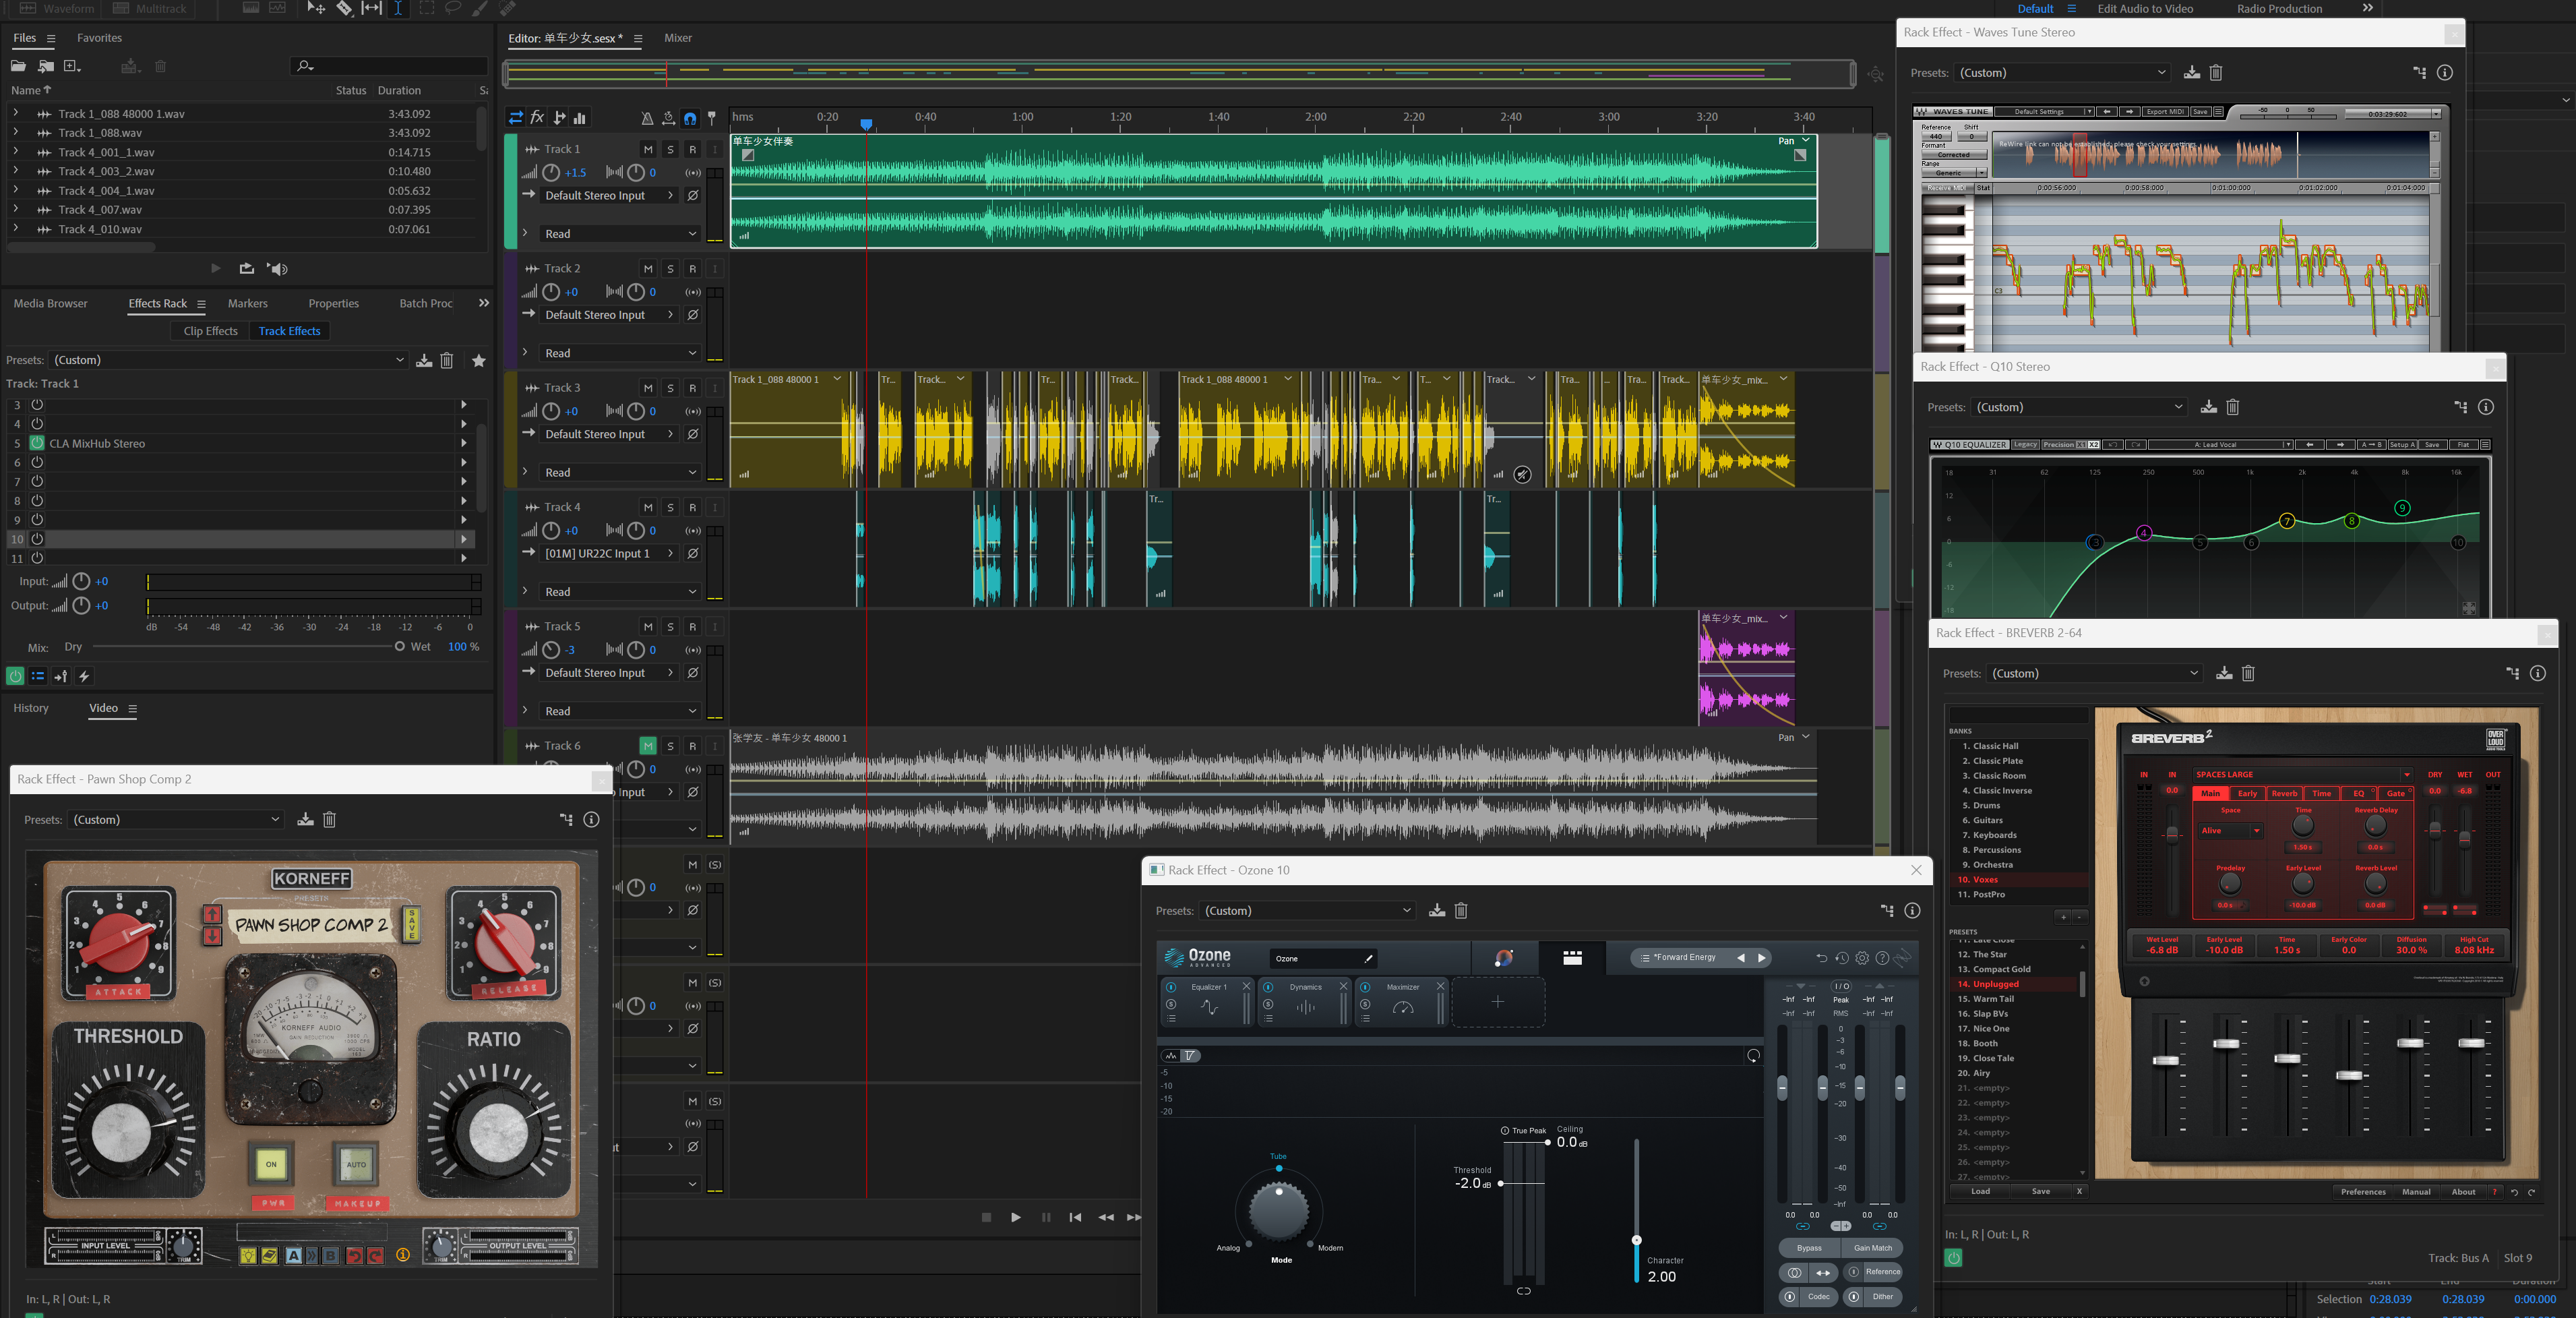Screen dimensions: 2576x1318
Task: Toggle the Effects Rack main power button
Action: (x=15, y=676)
